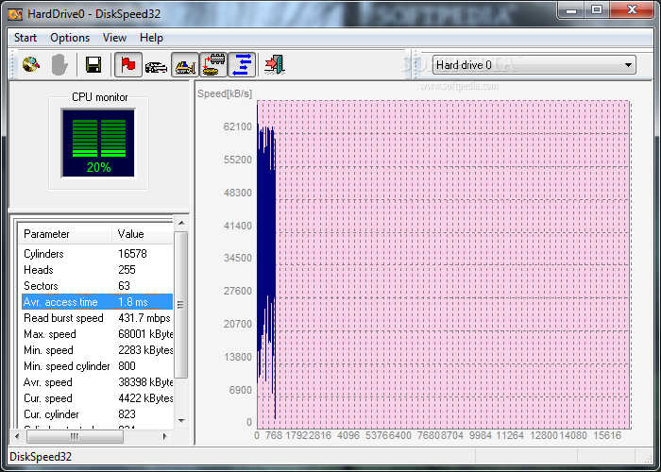The width and height of the screenshot is (661, 472).
Task: Toggle the burst speed chip-to-disk button
Action: tap(213, 65)
